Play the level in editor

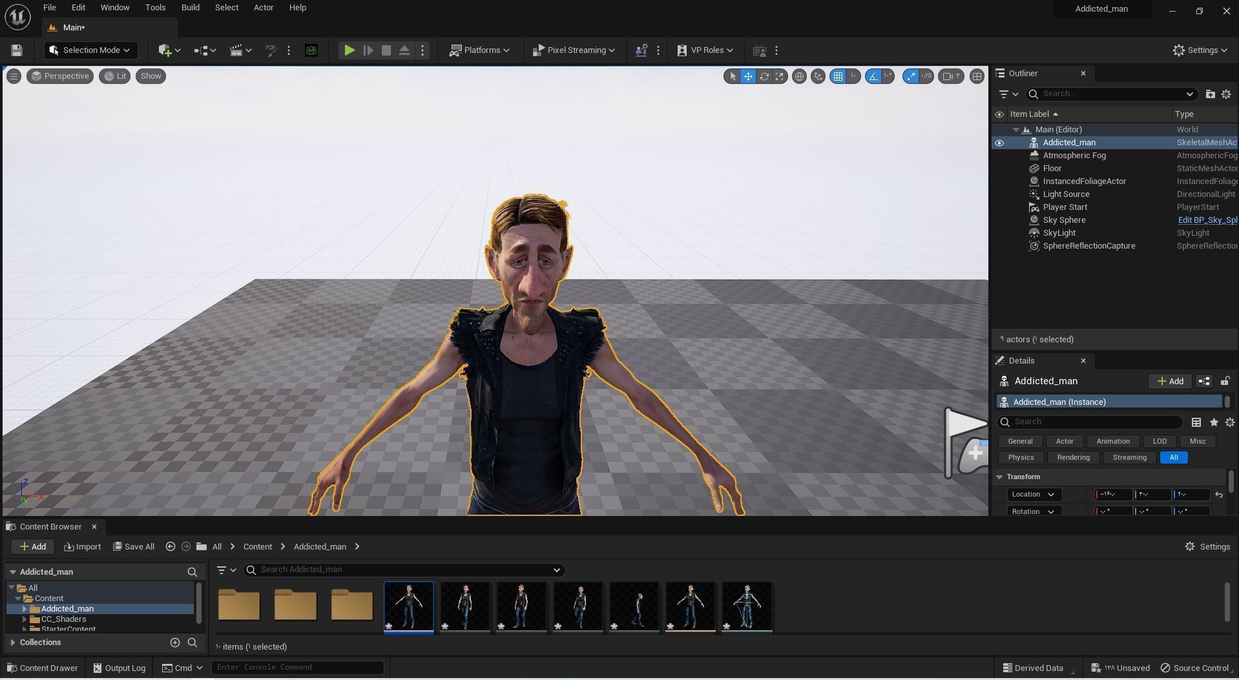click(349, 50)
